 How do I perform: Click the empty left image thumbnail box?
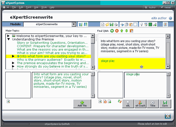pyautogui.click(x=18, y=85)
